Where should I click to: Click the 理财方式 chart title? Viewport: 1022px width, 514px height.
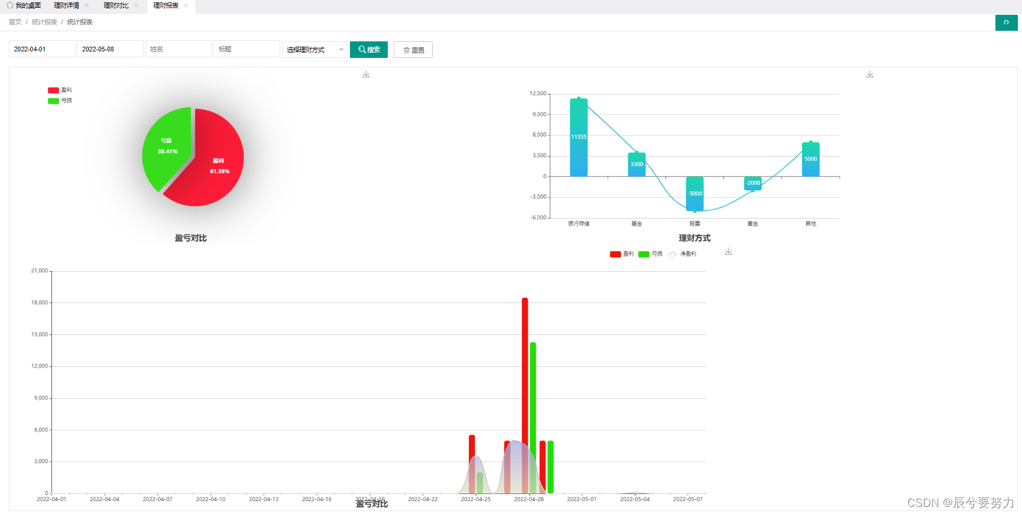[695, 238]
